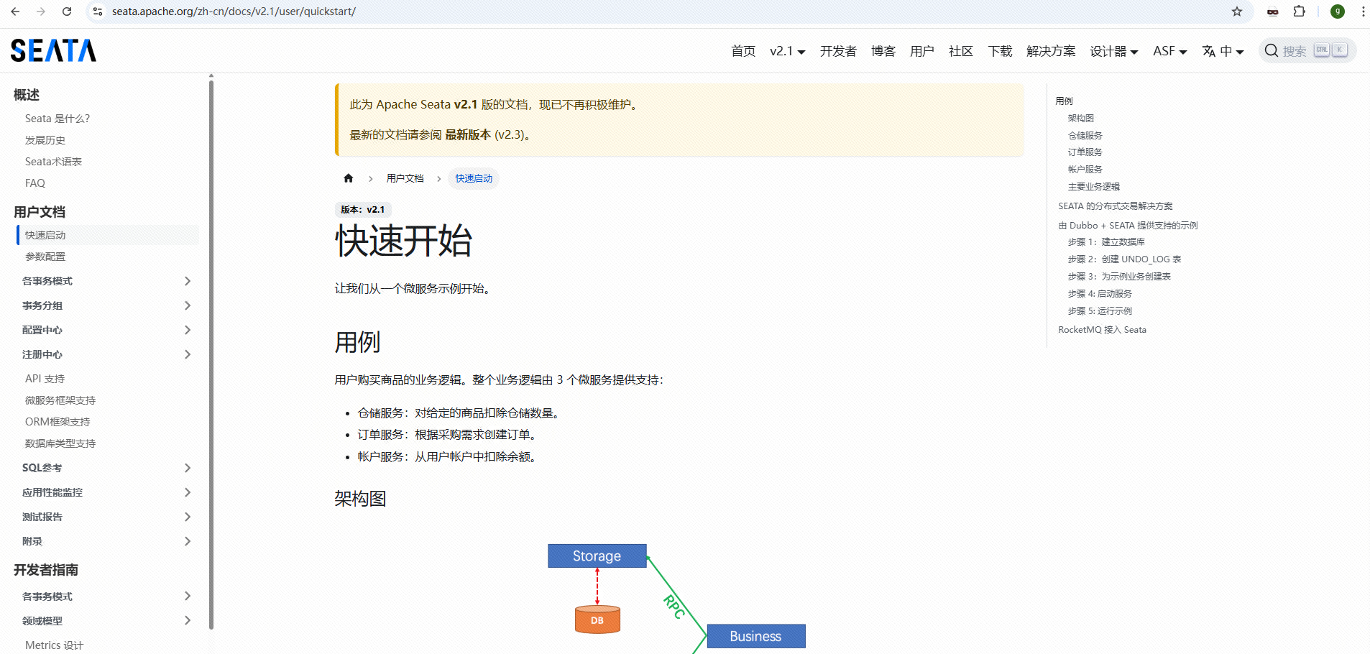Jump to SEATA 的分布式交易解决方案 in contents
The width and height of the screenshot is (1370, 654).
point(1115,206)
